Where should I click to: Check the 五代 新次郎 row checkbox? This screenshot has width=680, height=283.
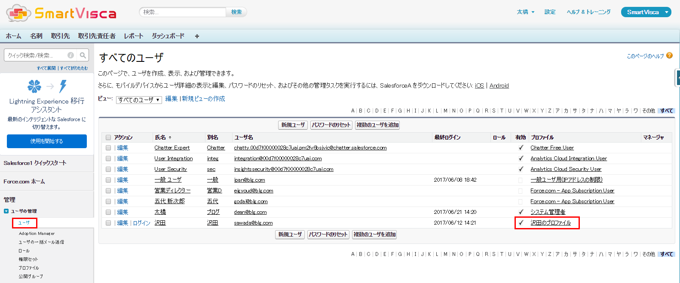tap(108, 201)
